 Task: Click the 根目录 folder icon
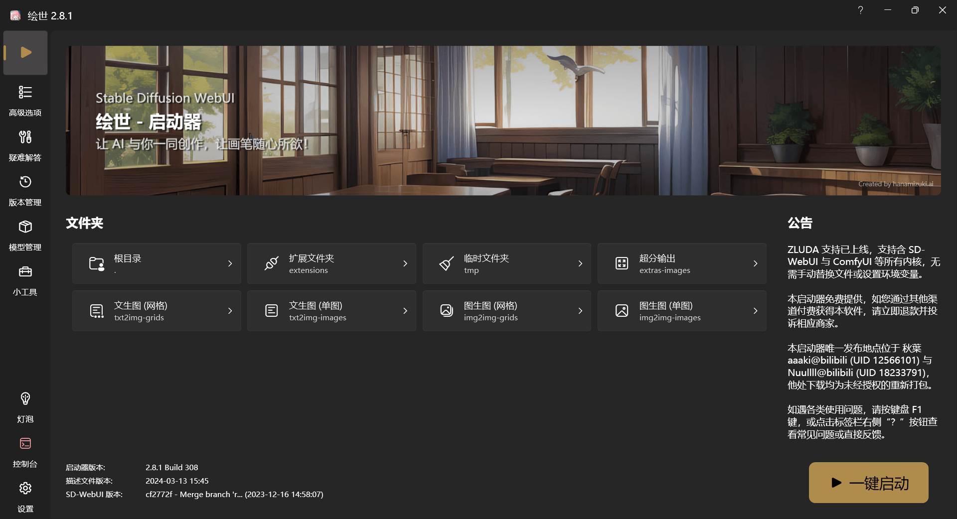pyautogui.click(x=97, y=263)
